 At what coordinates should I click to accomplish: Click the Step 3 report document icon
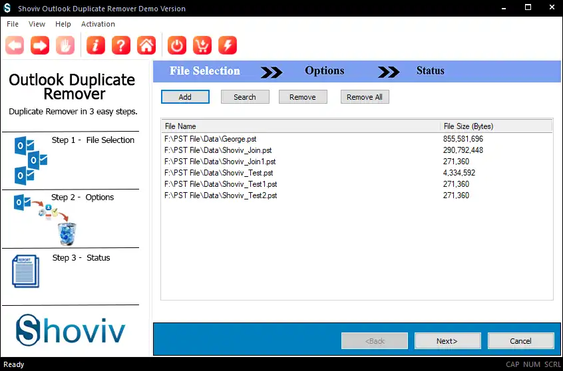(x=25, y=271)
